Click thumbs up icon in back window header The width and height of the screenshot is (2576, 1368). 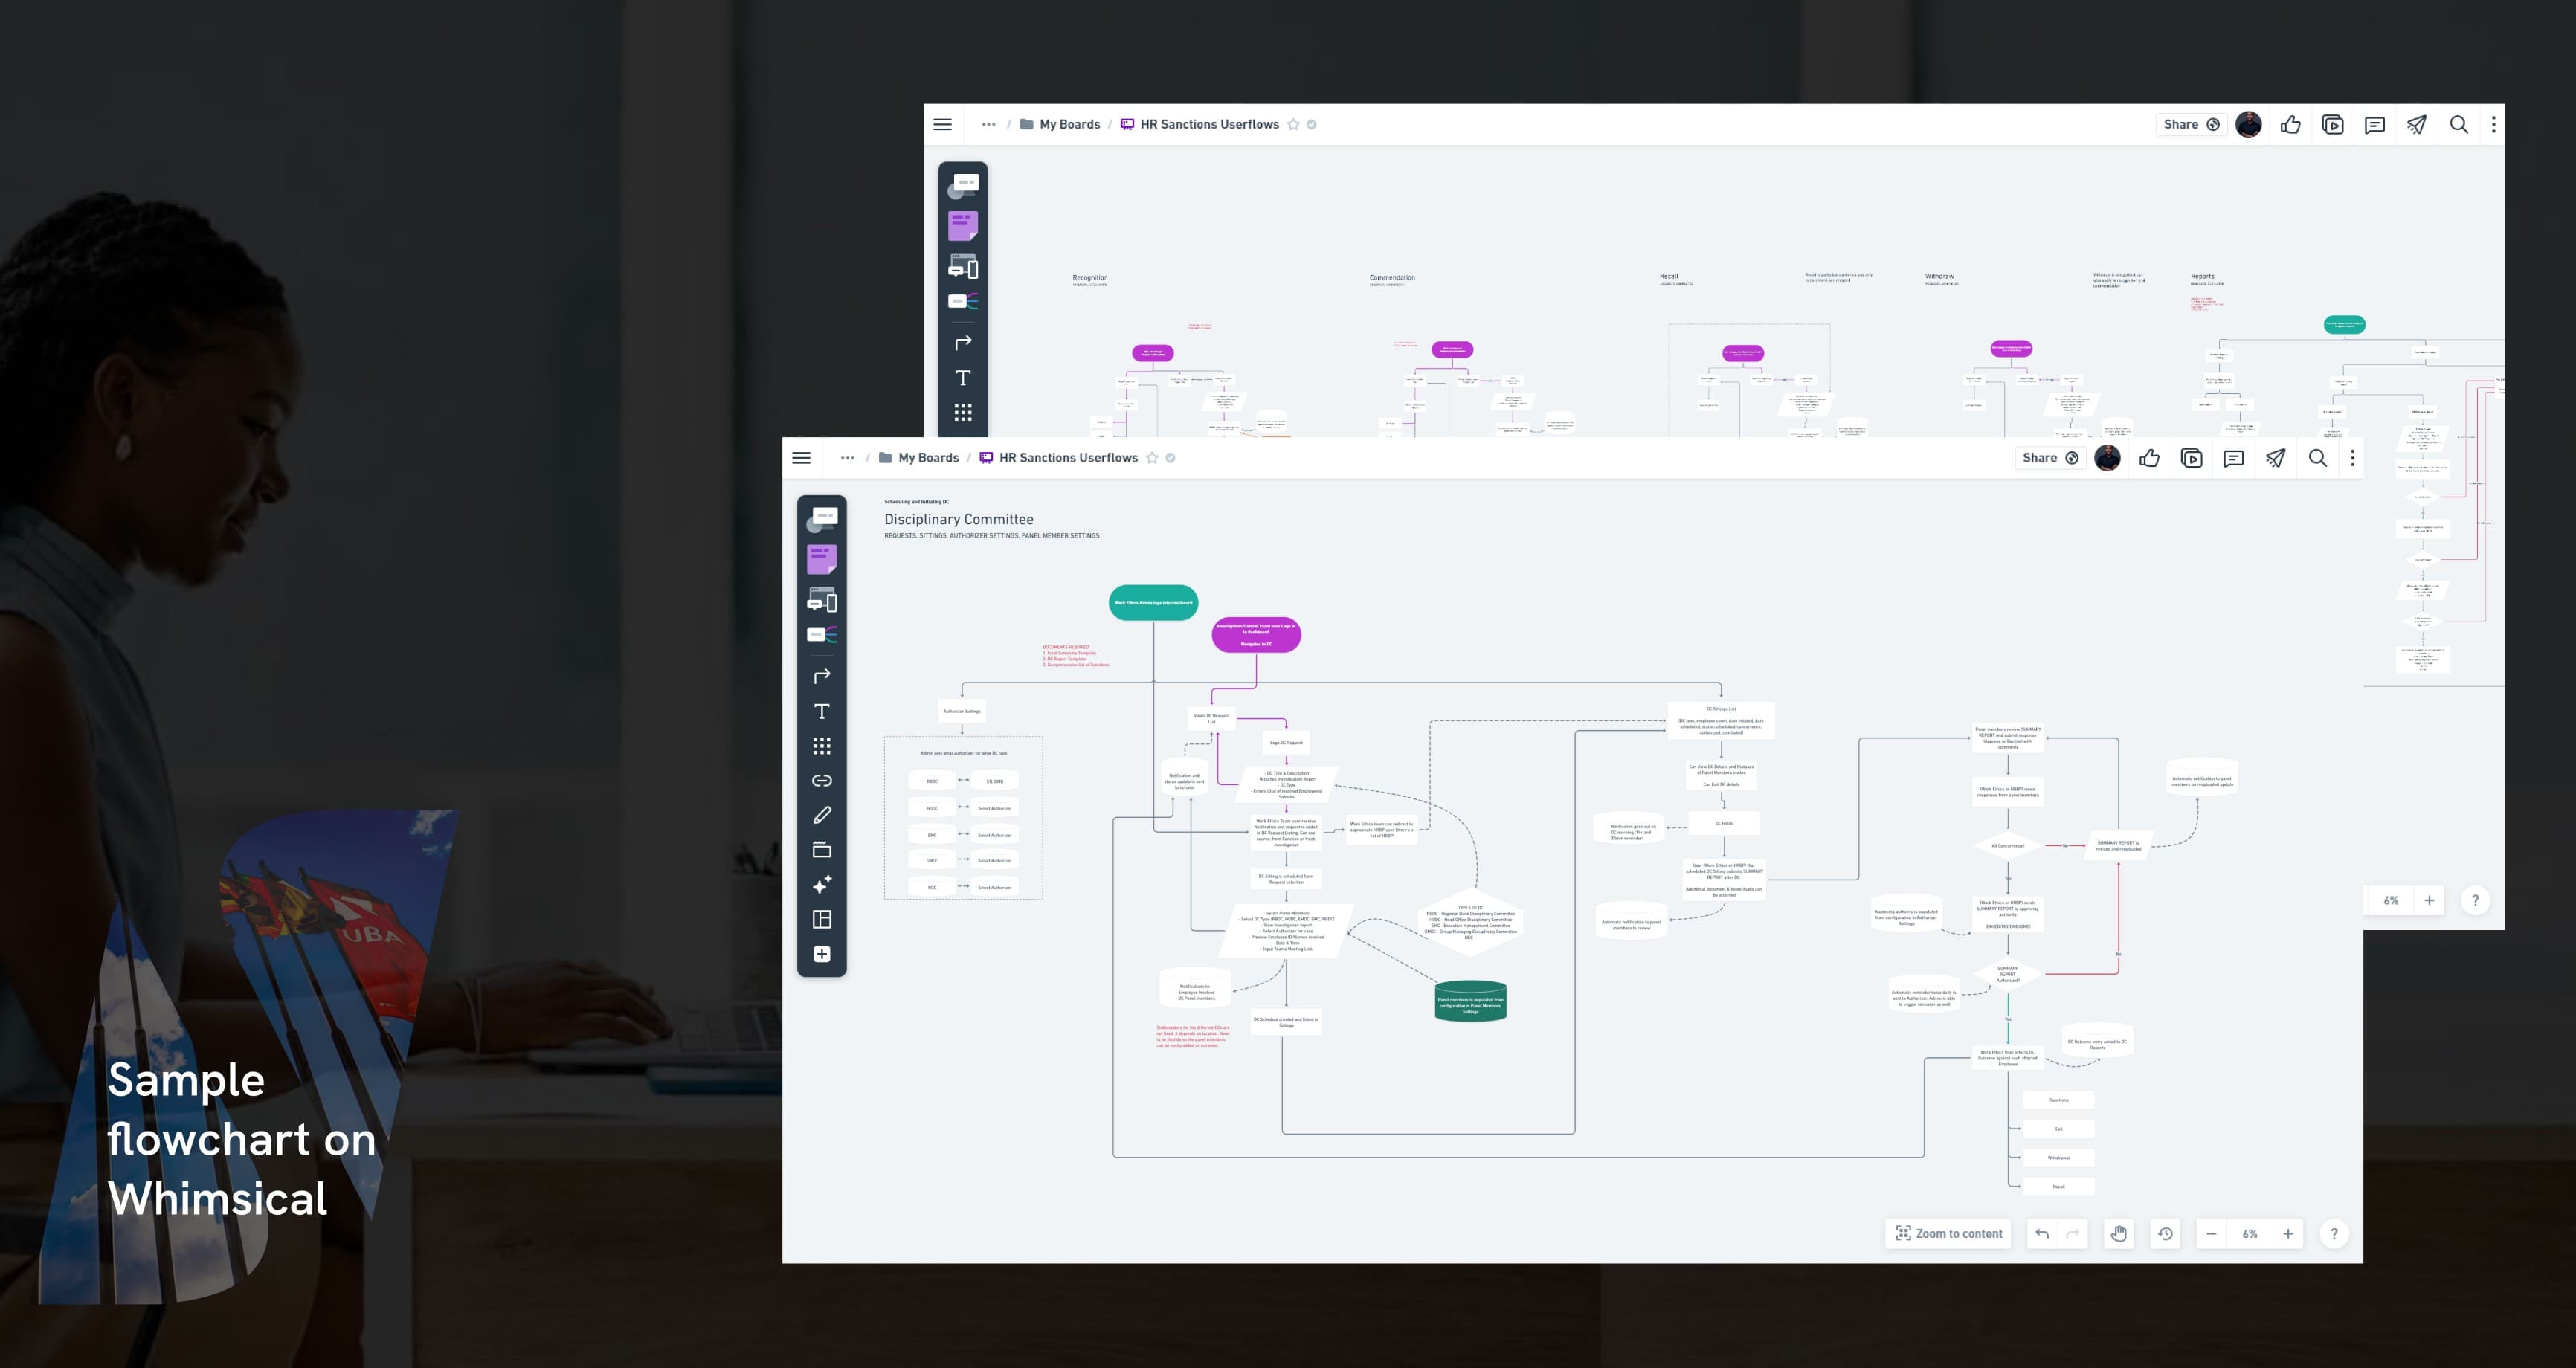[2290, 125]
